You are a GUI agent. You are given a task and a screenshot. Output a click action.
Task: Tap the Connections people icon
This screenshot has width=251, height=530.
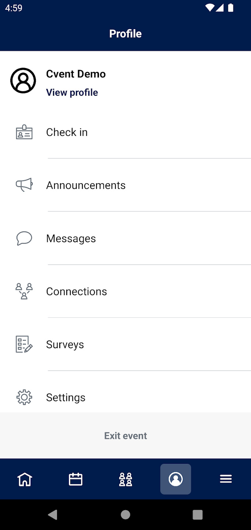pos(24,291)
